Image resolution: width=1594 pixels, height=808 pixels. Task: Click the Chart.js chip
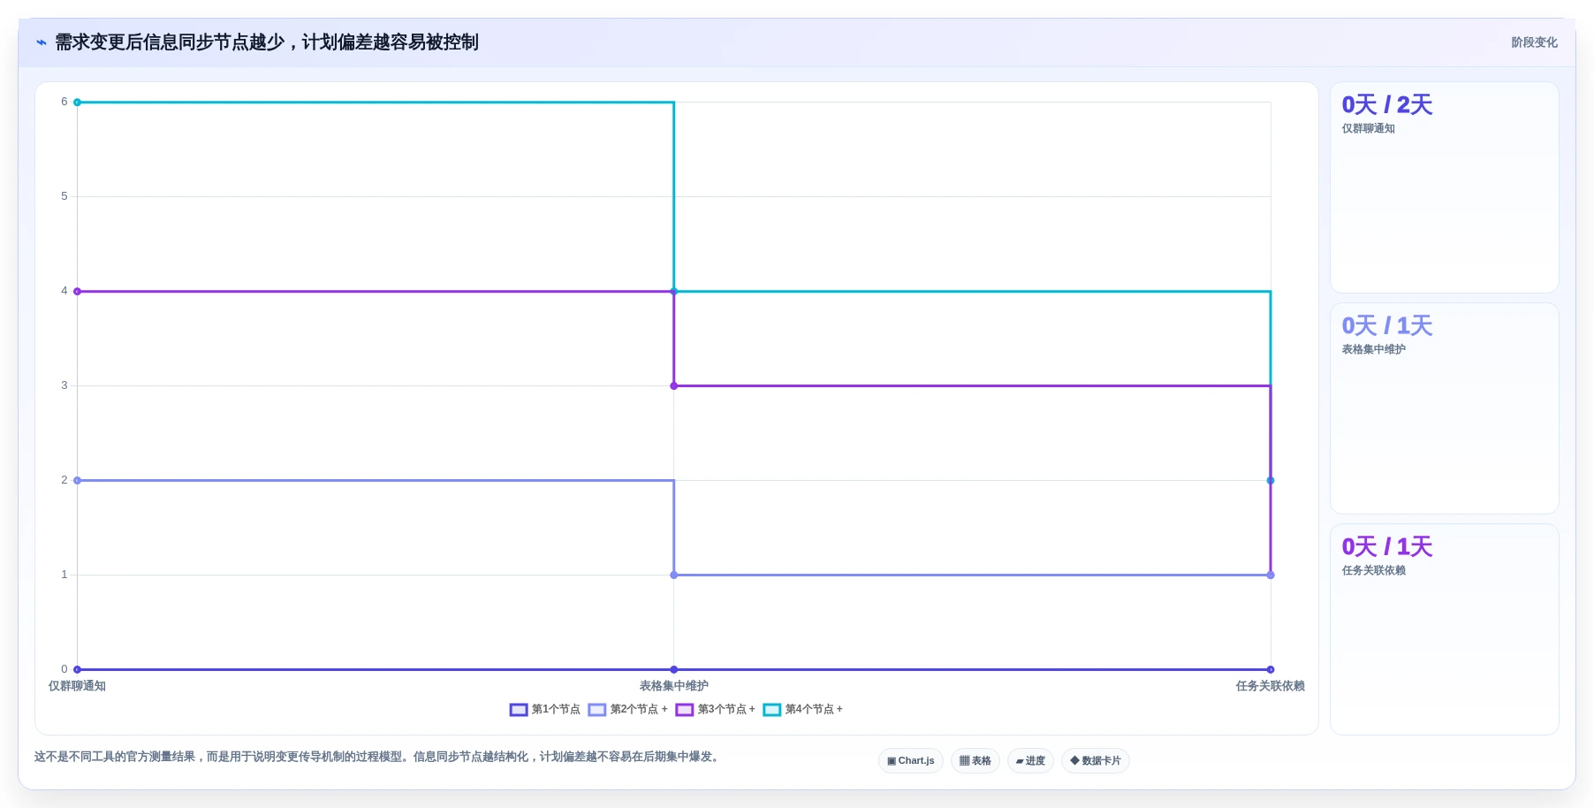(x=911, y=760)
